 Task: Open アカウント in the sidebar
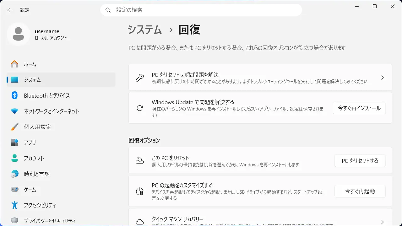[34, 158]
